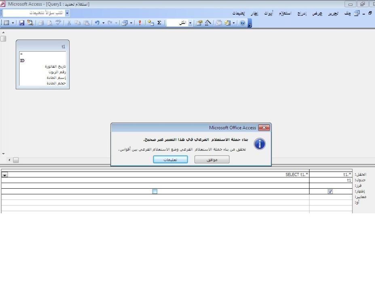
Task: Open the file search toolbar icon
Action: click(x=30, y=23)
